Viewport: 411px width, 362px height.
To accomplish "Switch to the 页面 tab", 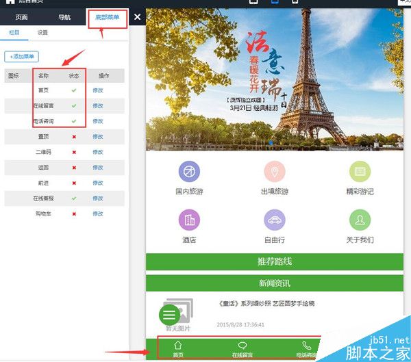I will [21, 17].
